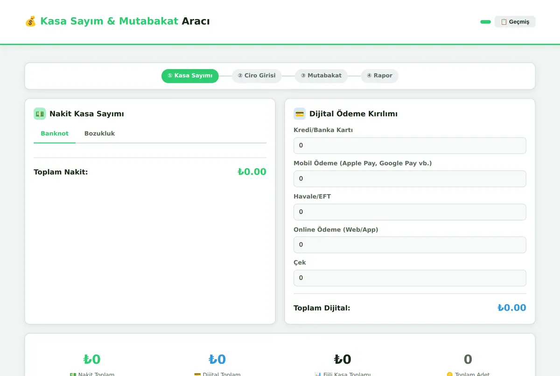Click the black ₺0 actual total value

coord(343,359)
